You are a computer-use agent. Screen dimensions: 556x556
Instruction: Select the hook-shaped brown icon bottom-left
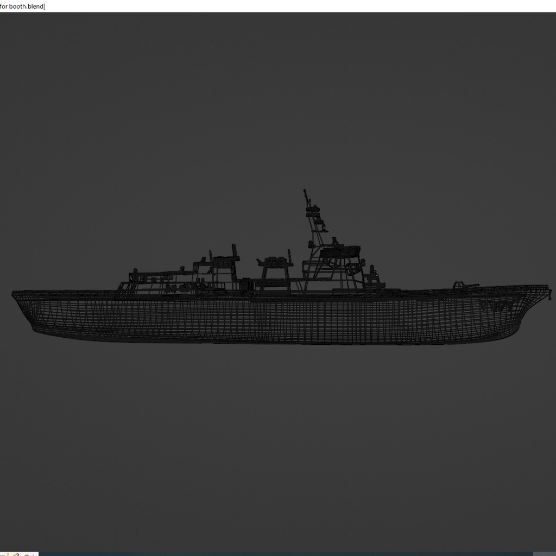pyautogui.click(x=26, y=555)
